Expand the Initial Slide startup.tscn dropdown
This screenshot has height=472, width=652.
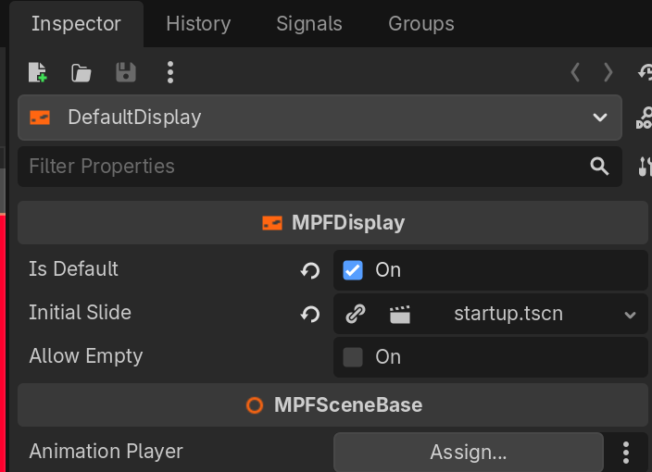tap(630, 315)
